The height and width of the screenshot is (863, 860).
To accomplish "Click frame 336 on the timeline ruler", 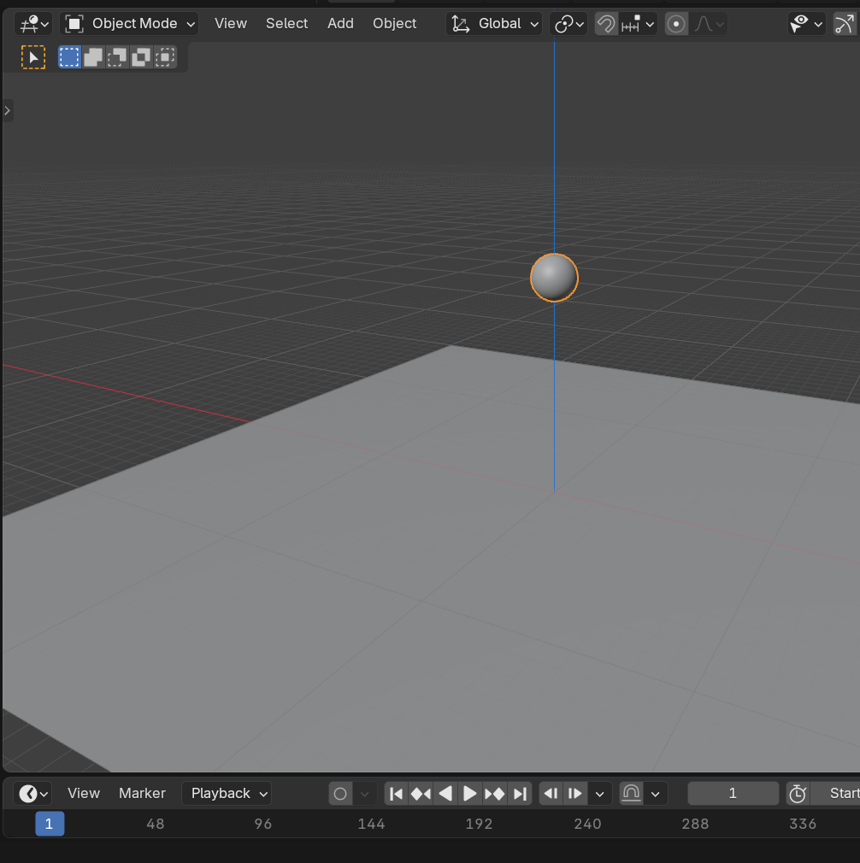I will point(803,824).
